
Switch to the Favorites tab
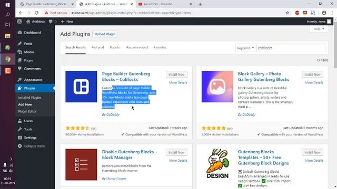[x=160, y=47]
